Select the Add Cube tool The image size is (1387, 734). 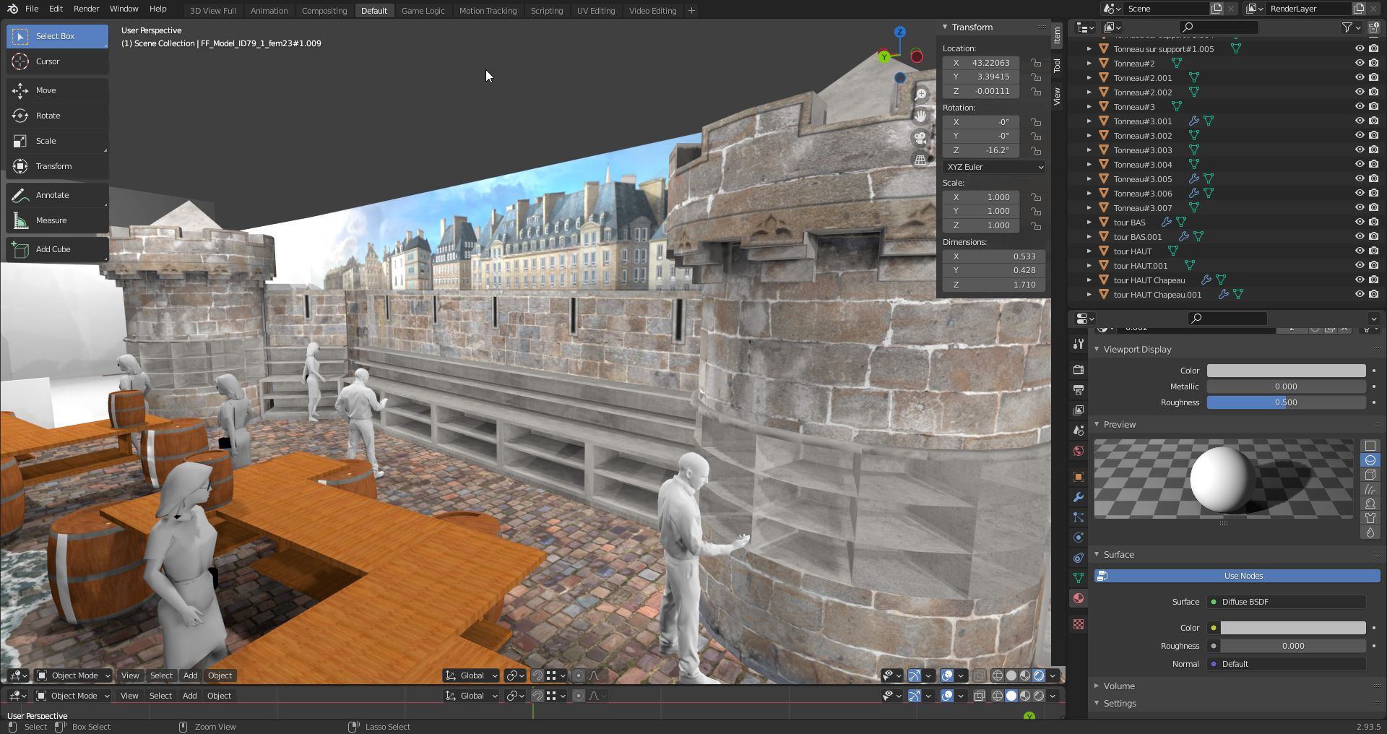click(x=57, y=249)
